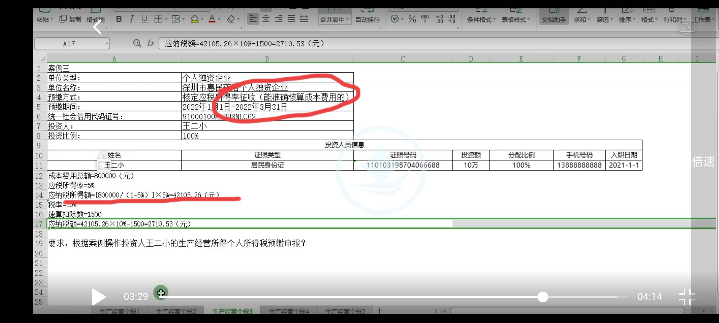This screenshot has width=719, height=323.
Task: Play the video
Action: tap(99, 297)
